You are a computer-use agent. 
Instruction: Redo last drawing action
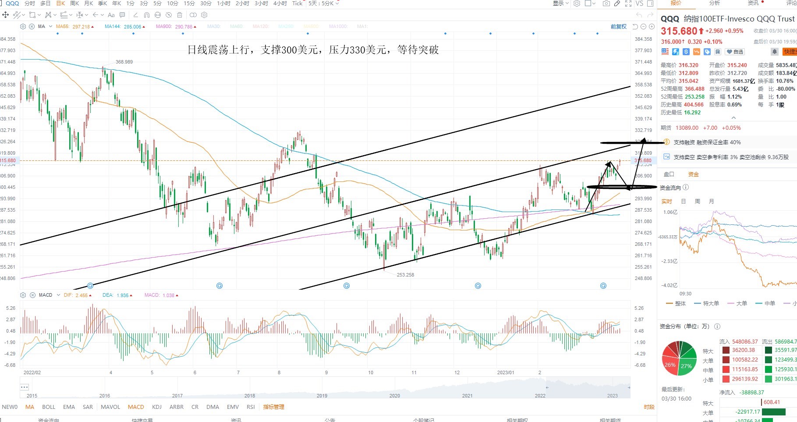point(651,15)
